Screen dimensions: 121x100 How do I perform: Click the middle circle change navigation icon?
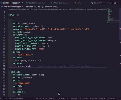[x=104, y=3]
